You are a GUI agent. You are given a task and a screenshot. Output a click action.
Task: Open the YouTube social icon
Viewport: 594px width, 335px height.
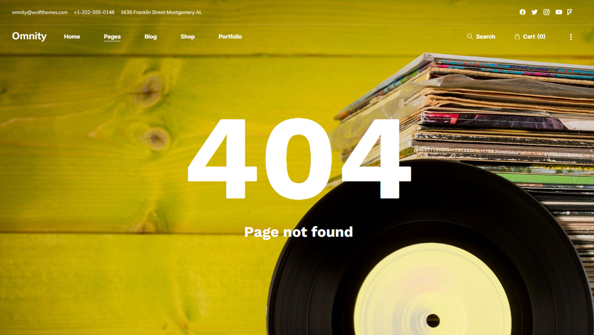click(559, 12)
